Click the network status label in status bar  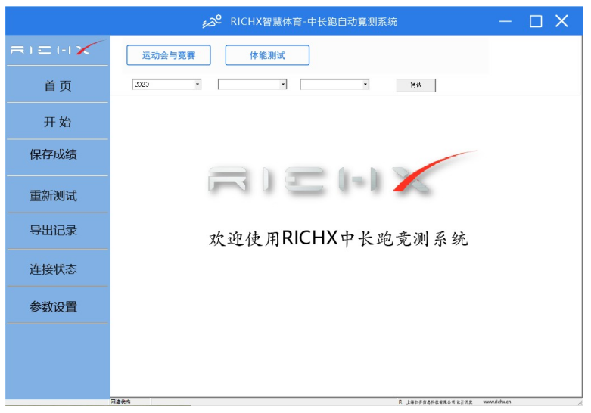[121, 402]
